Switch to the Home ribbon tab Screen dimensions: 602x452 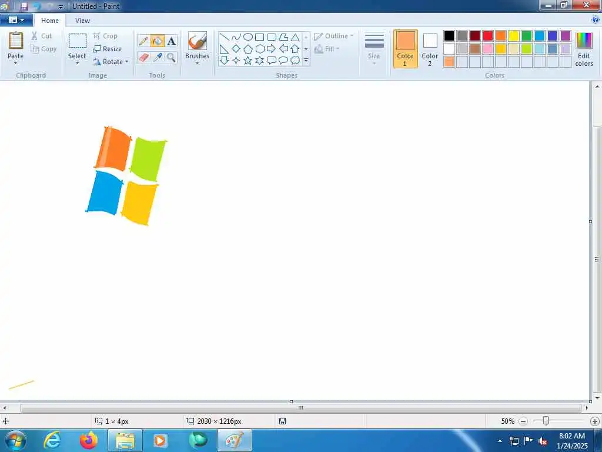[50, 21]
